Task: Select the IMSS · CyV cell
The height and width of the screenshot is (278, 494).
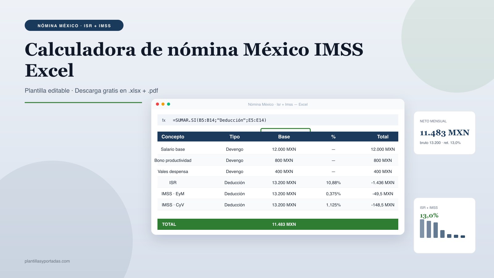Action: [x=173, y=205]
